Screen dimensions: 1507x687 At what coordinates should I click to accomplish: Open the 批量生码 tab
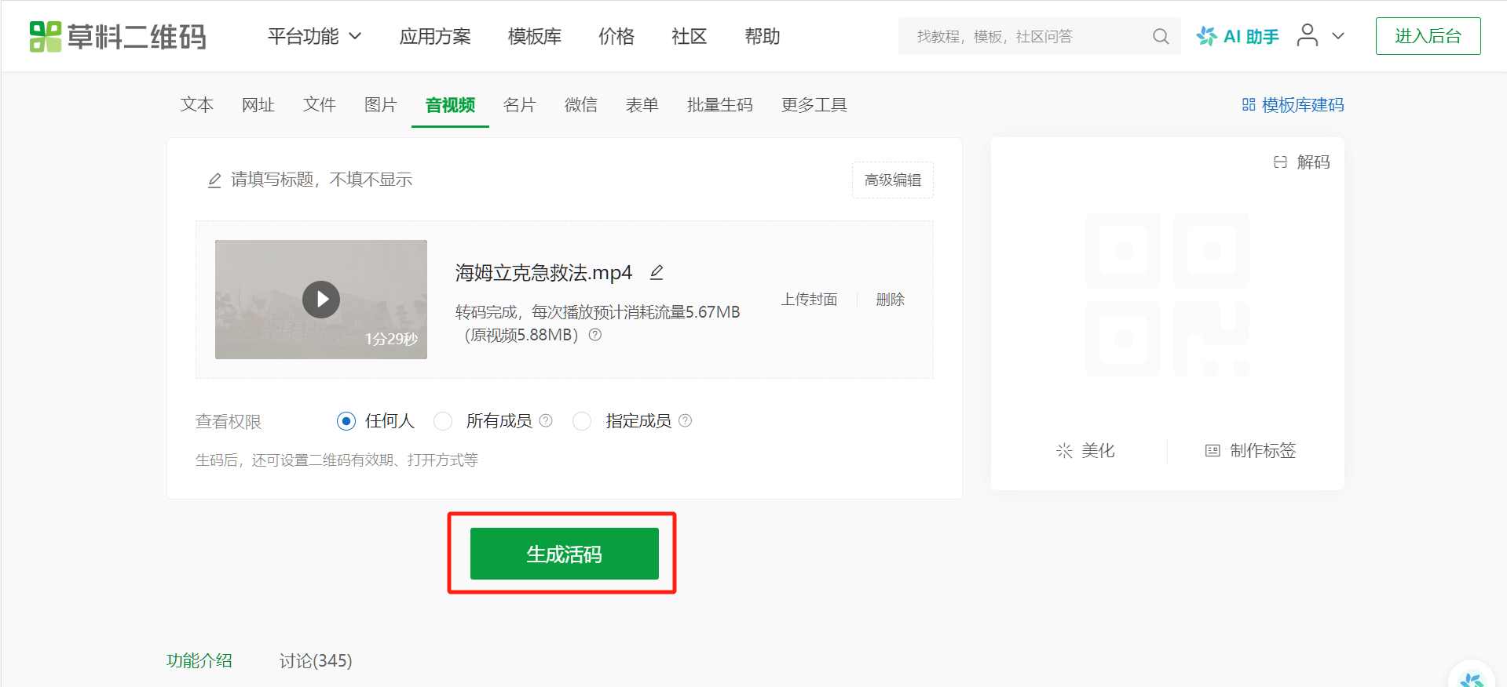(x=720, y=104)
